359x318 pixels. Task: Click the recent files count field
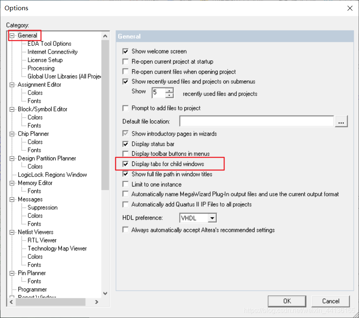click(159, 93)
